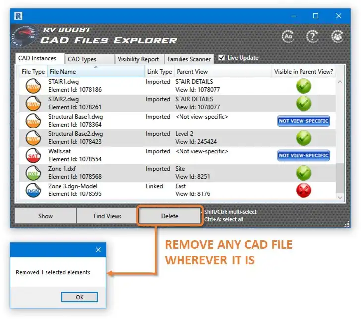Select the Walls.sat file name
The image size is (361, 320).
click(60, 151)
